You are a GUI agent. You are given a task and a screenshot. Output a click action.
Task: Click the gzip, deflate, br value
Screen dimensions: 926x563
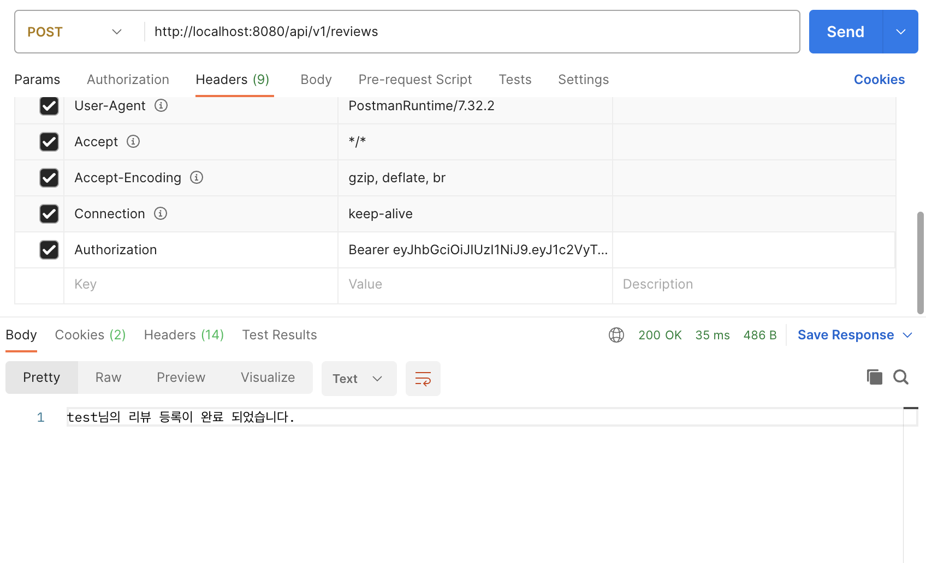pos(397,178)
